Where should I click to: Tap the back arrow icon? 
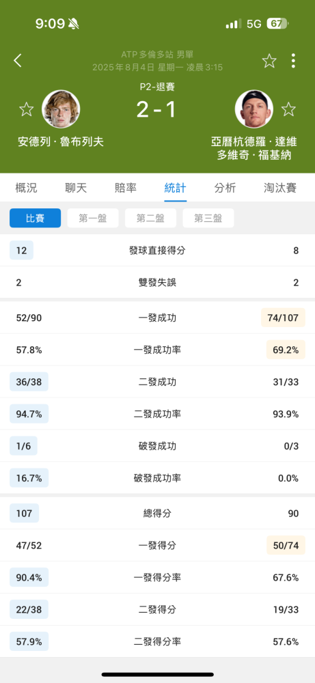pos(18,61)
